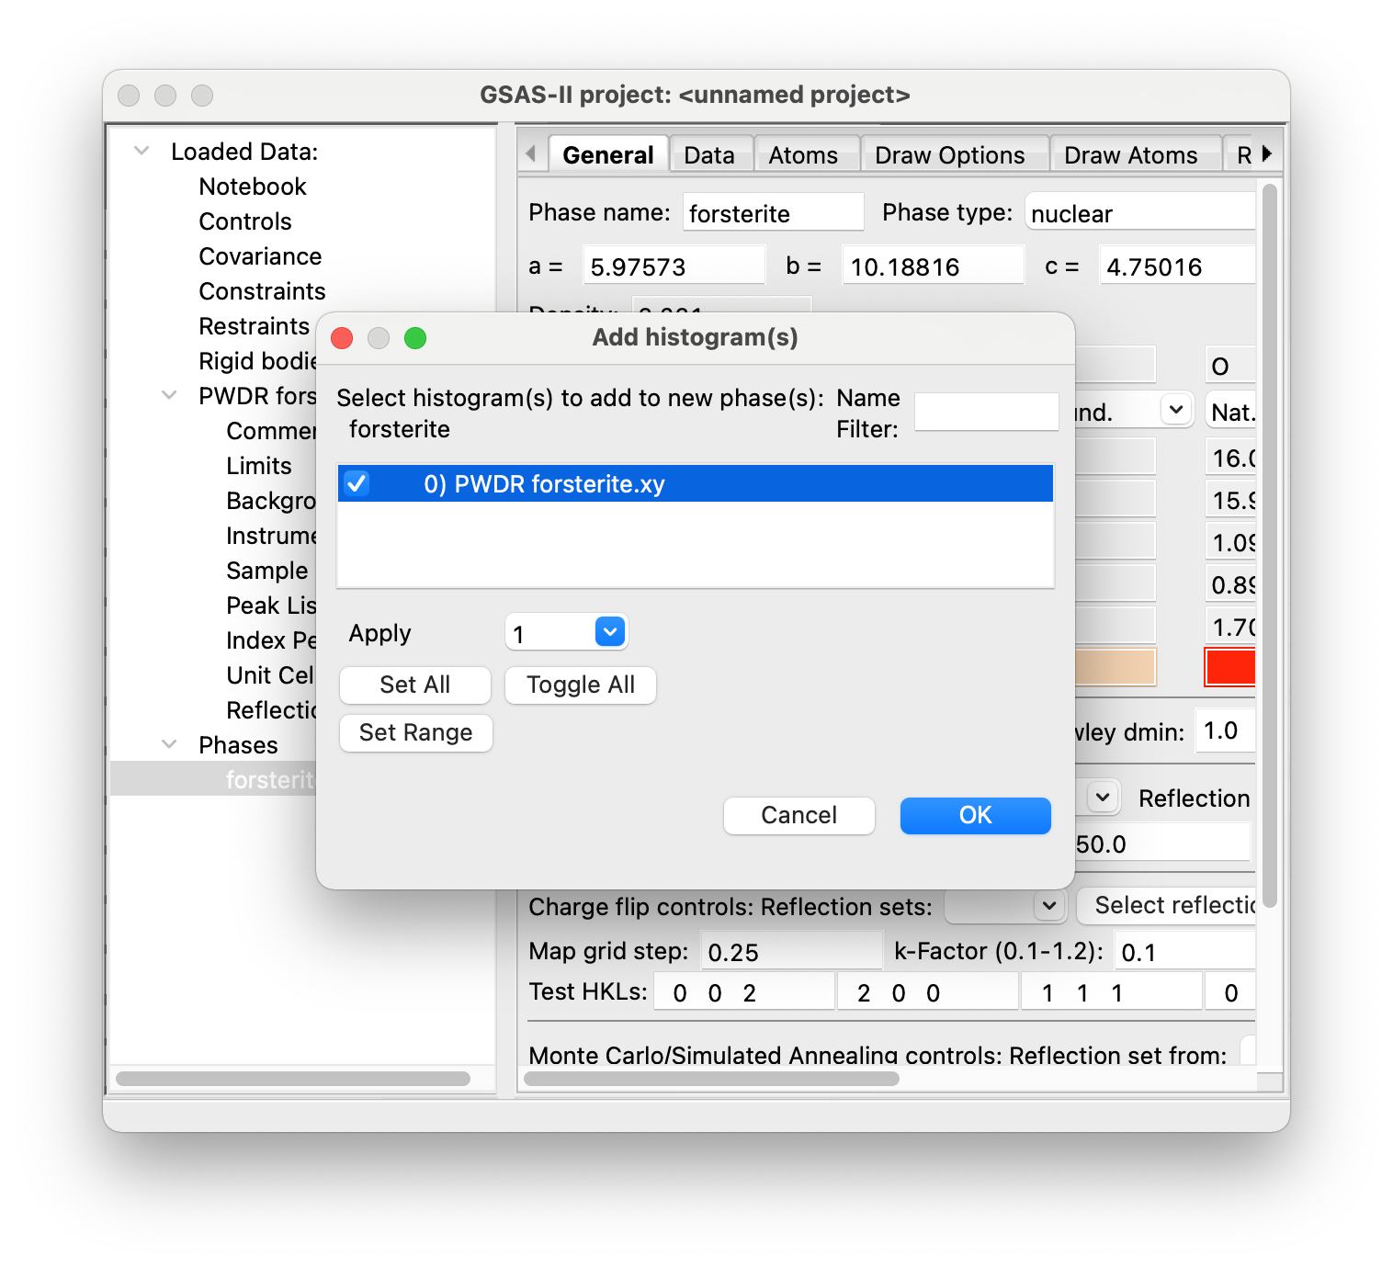Close the Add histogram(s) dialog with red button

coord(342,338)
